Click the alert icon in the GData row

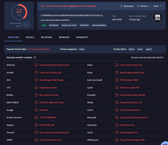(x=117, y=102)
